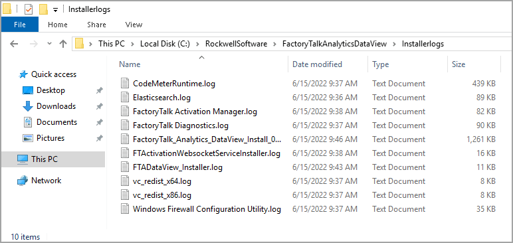Click Elasticsearch.log file icon
The width and height of the screenshot is (513, 243).
click(x=125, y=98)
